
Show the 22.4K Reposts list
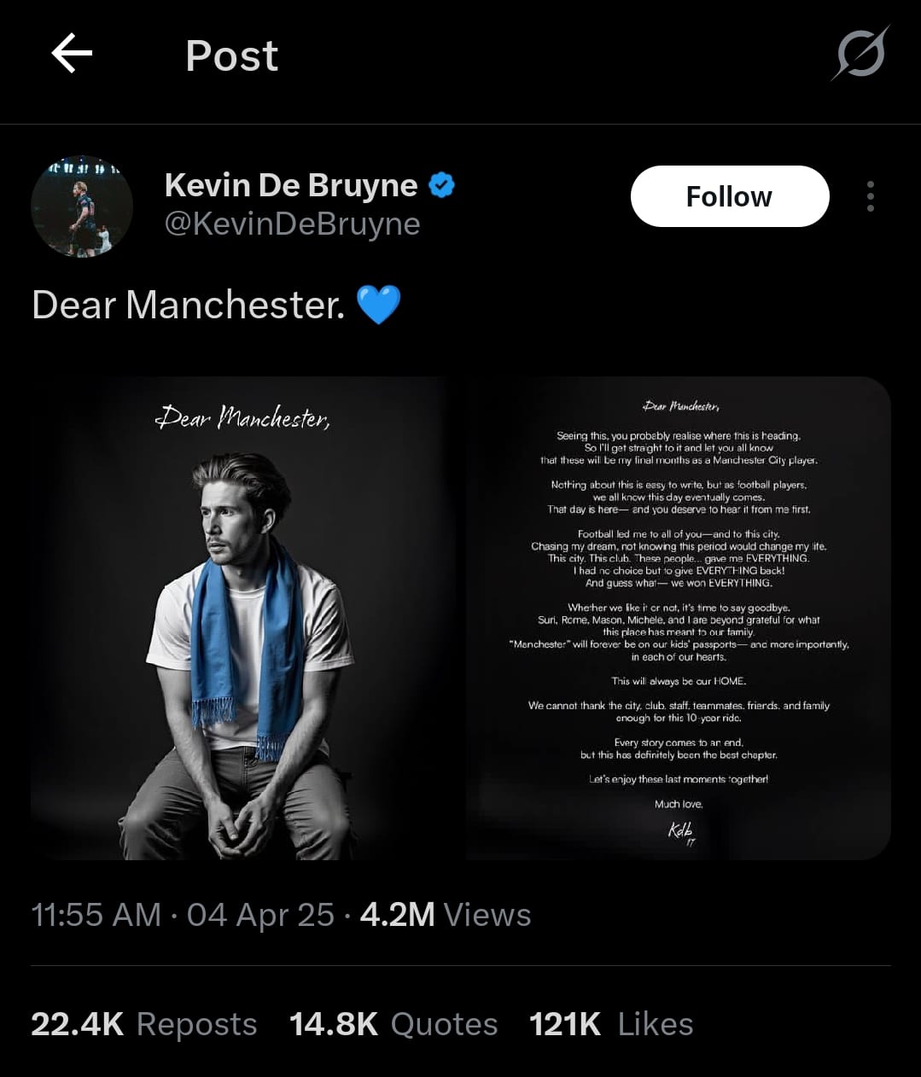pyautogui.click(x=143, y=1024)
